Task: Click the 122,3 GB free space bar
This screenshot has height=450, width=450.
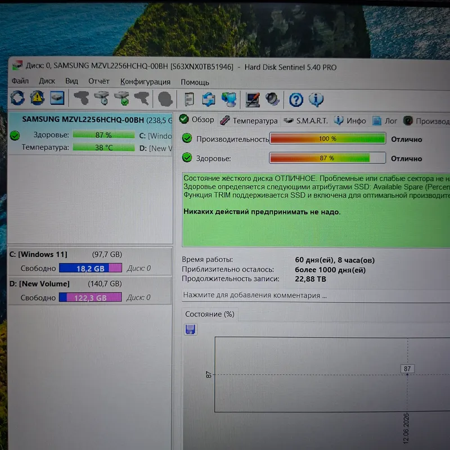Action: point(91,298)
